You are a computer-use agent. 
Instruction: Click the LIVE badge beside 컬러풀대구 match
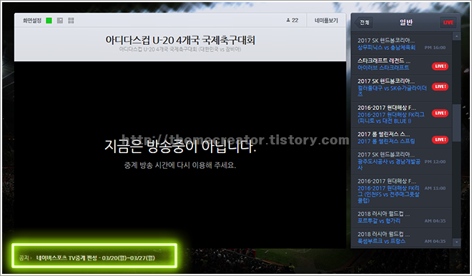tap(440, 87)
